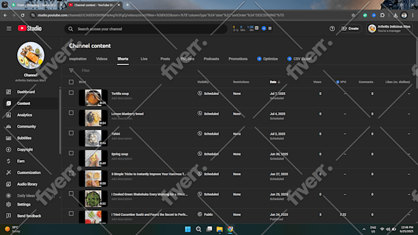Open Copyright in the sidebar
The image size is (418, 235).
(x=25, y=150)
